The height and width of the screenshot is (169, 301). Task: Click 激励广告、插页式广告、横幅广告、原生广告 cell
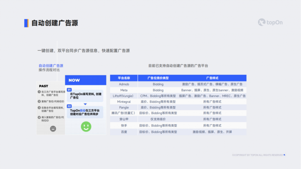pyautogui.click(x=212, y=84)
